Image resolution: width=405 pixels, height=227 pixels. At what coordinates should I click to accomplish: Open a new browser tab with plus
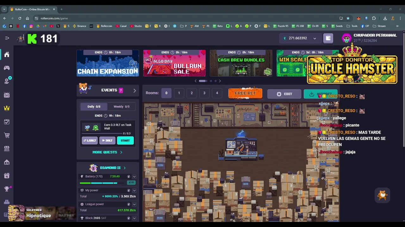tap(61, 9)
